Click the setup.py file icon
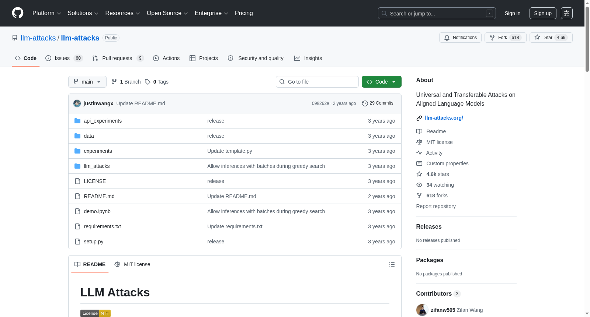 coord(77,242)
